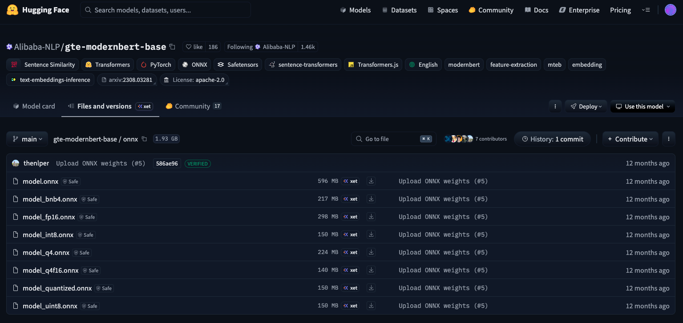The width and height of the screenshot is (683, 323).
Task: Expand the Use this model menu
Action: [643, 106]
